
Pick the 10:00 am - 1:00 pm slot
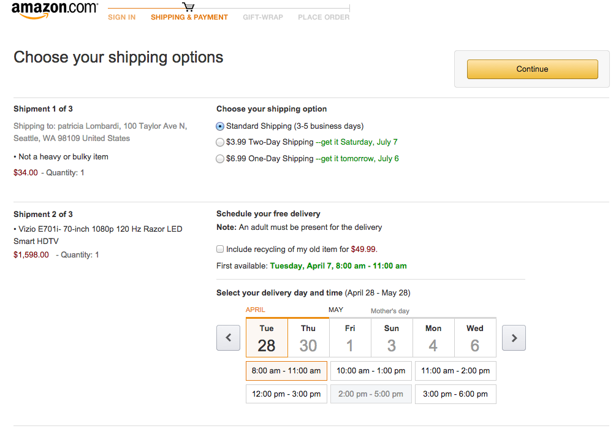371,371
